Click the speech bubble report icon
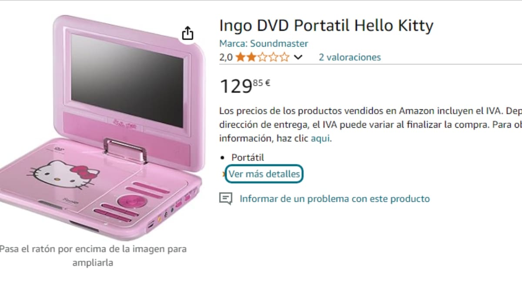Screen dimensions: 522x305 (225, 199)
